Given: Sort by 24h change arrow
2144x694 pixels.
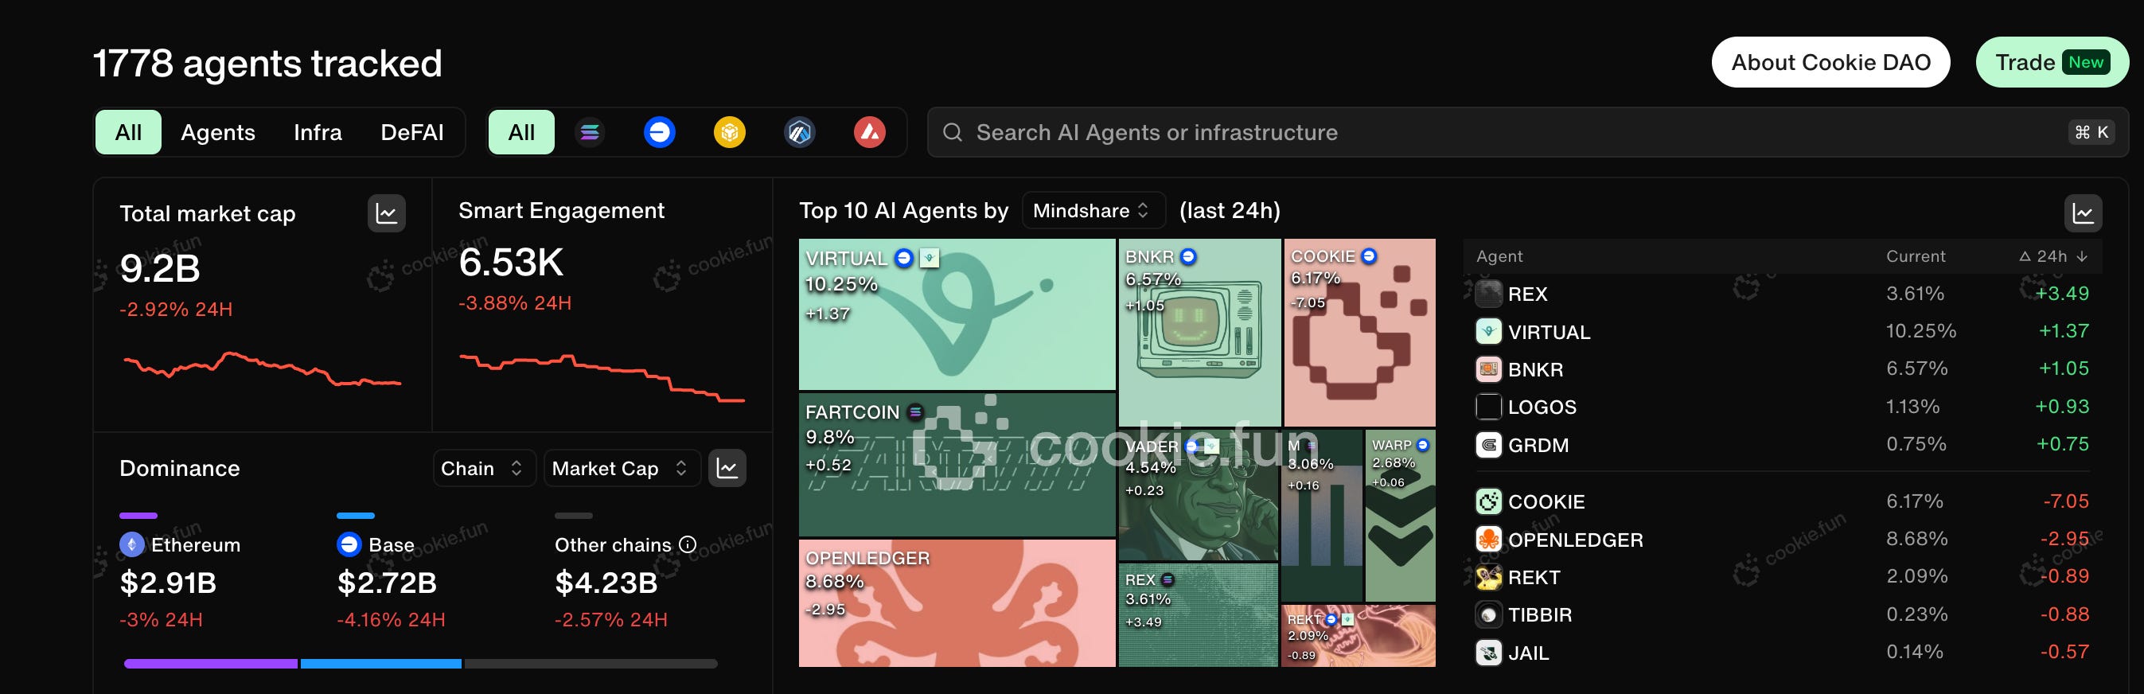Looking at the screenshot, I should click(2083, 256).
